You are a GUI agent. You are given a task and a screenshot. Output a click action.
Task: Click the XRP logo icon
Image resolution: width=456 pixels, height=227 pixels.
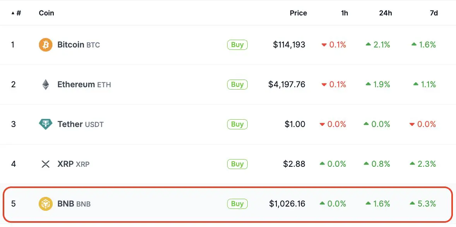[46, 164]
